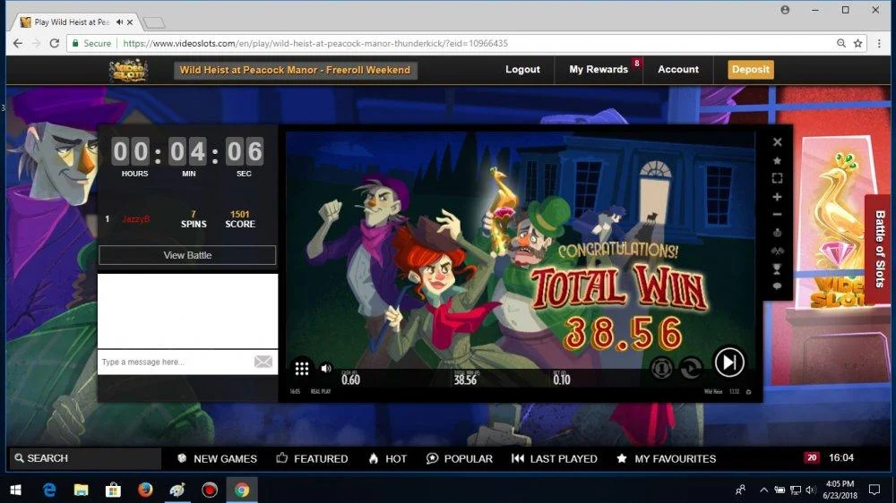
Task: Open View Battle
Action: point(187,255)
